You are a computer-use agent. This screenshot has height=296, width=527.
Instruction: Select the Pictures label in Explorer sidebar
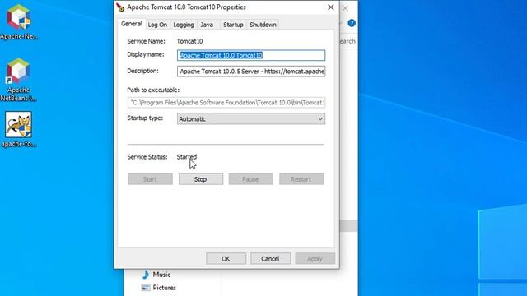tap(165, 288)
